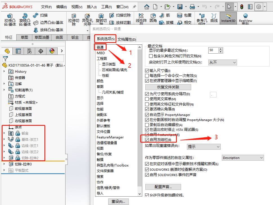Screen dimensions: 273x205
Task: Select 颜色 in the options category list
Action: pyautogui.click(x=100, y=81)
